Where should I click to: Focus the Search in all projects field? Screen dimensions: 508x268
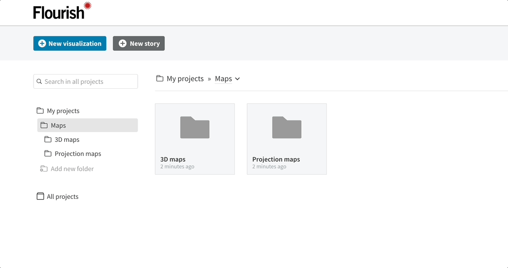point(86,81)
